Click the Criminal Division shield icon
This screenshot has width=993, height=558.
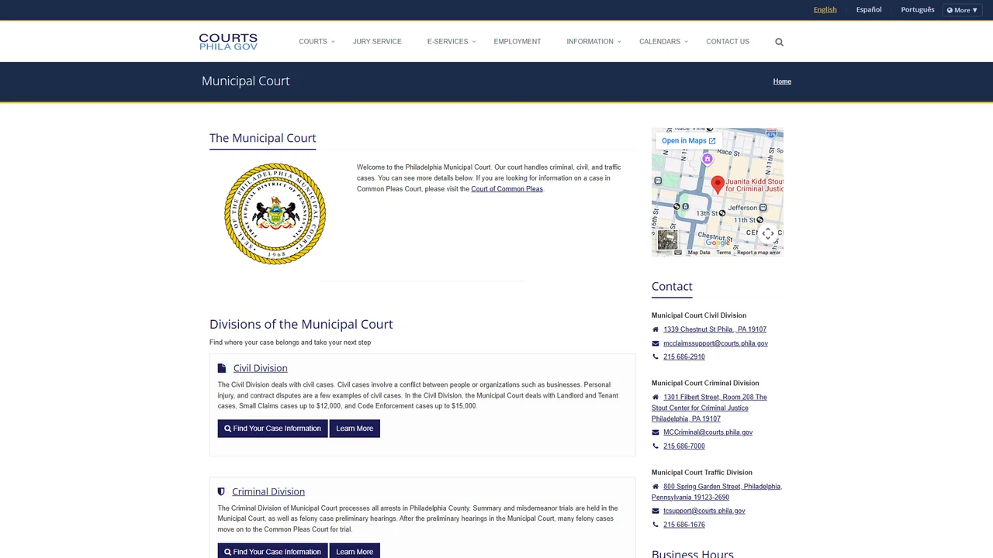click(x=221, y=491)
